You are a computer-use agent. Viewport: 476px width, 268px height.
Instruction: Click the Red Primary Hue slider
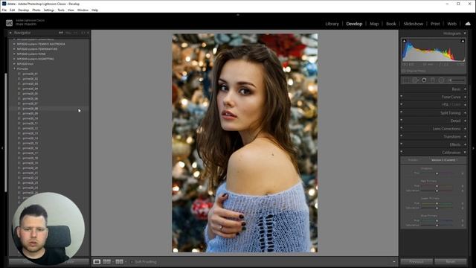tap(437, 186)
